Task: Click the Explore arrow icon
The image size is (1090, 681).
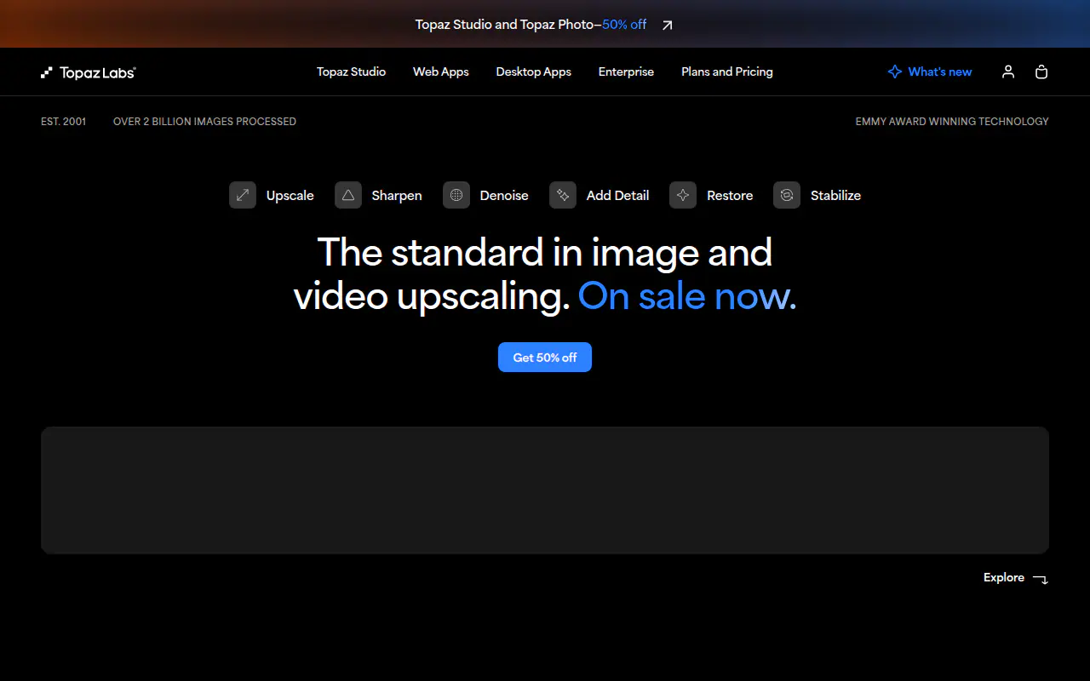Action: tap(1041, 579)
